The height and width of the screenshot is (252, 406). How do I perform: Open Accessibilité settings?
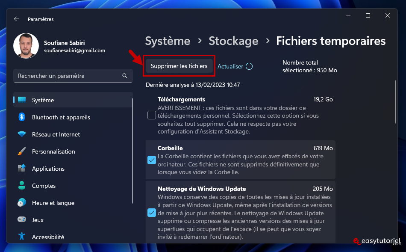click(x=73, y=237)
